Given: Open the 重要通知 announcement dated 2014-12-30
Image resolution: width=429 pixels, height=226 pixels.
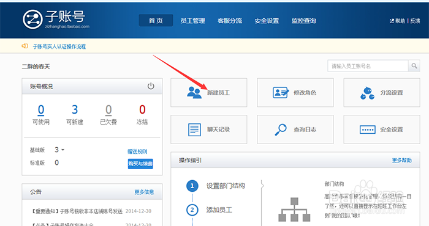Looking at the screenshot, I should click(x=77, y=211).
